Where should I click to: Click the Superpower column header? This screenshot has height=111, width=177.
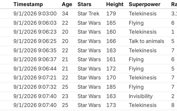tap(144, 4)
